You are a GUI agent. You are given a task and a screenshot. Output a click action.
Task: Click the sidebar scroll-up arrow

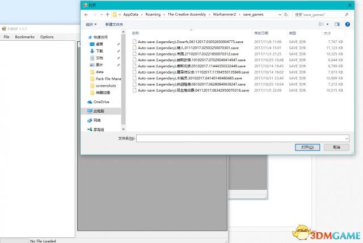[x=123, y=32]
